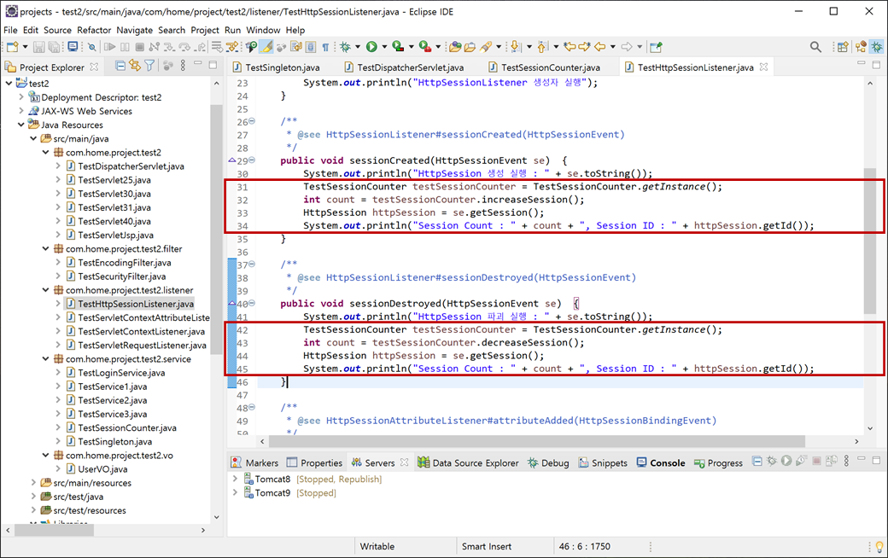Click the Open Perspective icon
Viewport: 888px width, 558px height.
(x=843, y=47)
